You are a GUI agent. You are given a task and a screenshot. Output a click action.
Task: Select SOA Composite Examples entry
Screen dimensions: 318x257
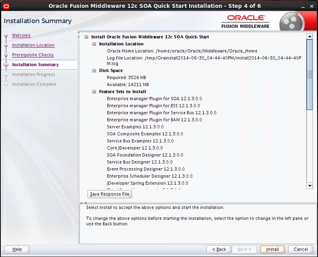[x=145, y=134]
